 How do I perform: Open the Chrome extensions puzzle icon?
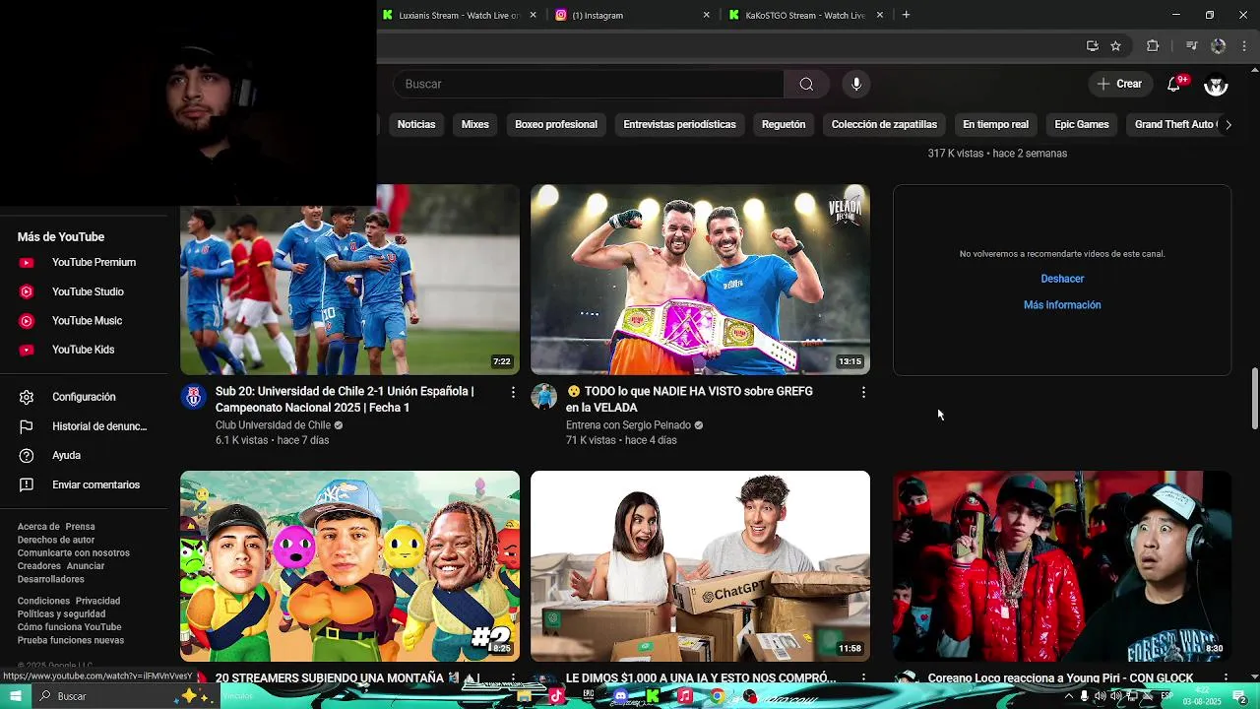click(x=1153, y=45)
